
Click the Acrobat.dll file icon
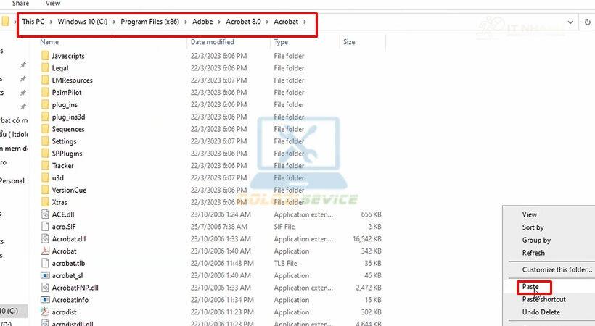click(45, 239)
